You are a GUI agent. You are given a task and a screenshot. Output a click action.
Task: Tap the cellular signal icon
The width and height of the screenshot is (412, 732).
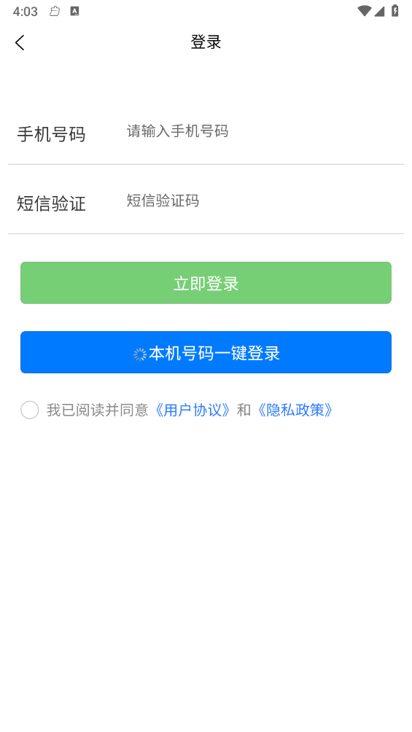coord(379,11)
